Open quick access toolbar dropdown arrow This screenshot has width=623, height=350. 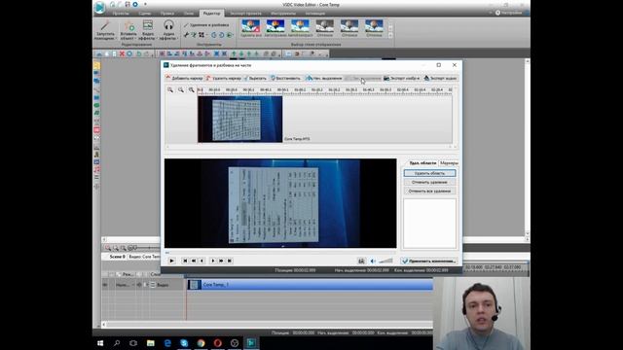coord(145,4)
